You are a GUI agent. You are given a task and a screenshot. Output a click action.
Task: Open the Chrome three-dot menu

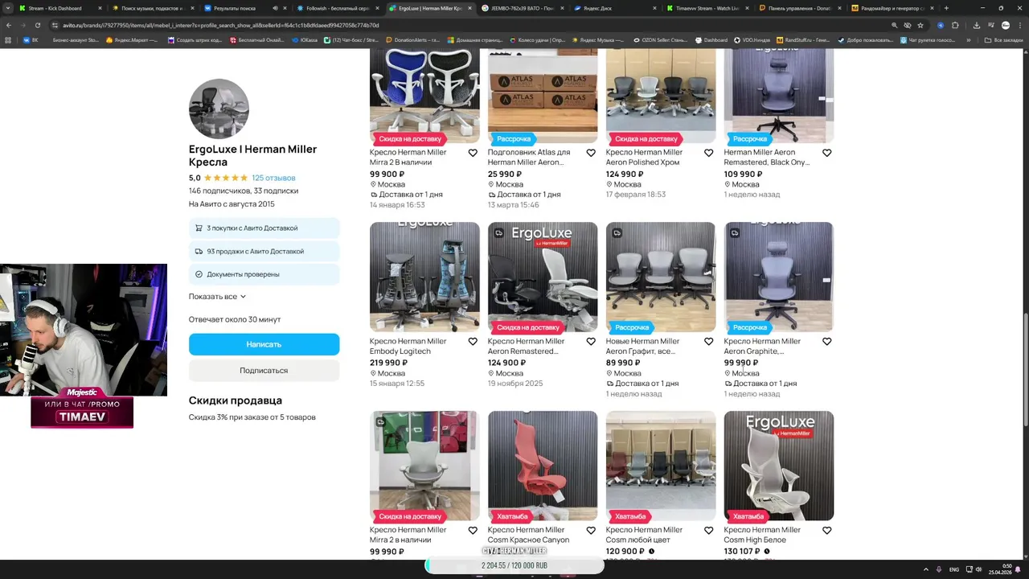[x=1019, y=25]
